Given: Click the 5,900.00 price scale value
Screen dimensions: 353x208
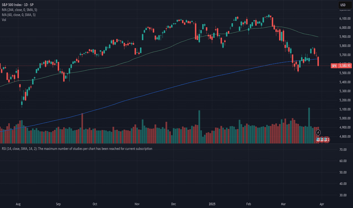Looking at the screenshot, I should [345, 37].
